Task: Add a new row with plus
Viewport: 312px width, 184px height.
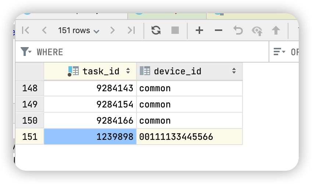Action: tap(199, 31)
